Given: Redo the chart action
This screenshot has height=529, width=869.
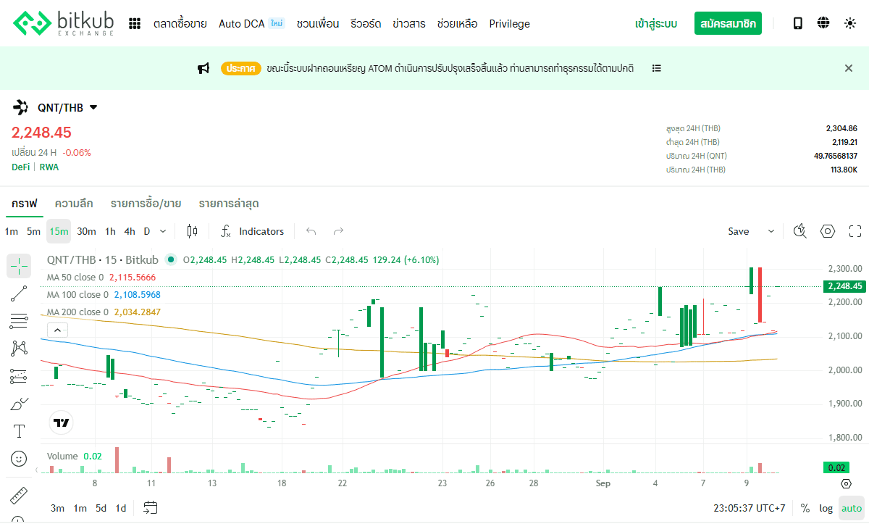Looking at the screenshot, I should point(338,231).
